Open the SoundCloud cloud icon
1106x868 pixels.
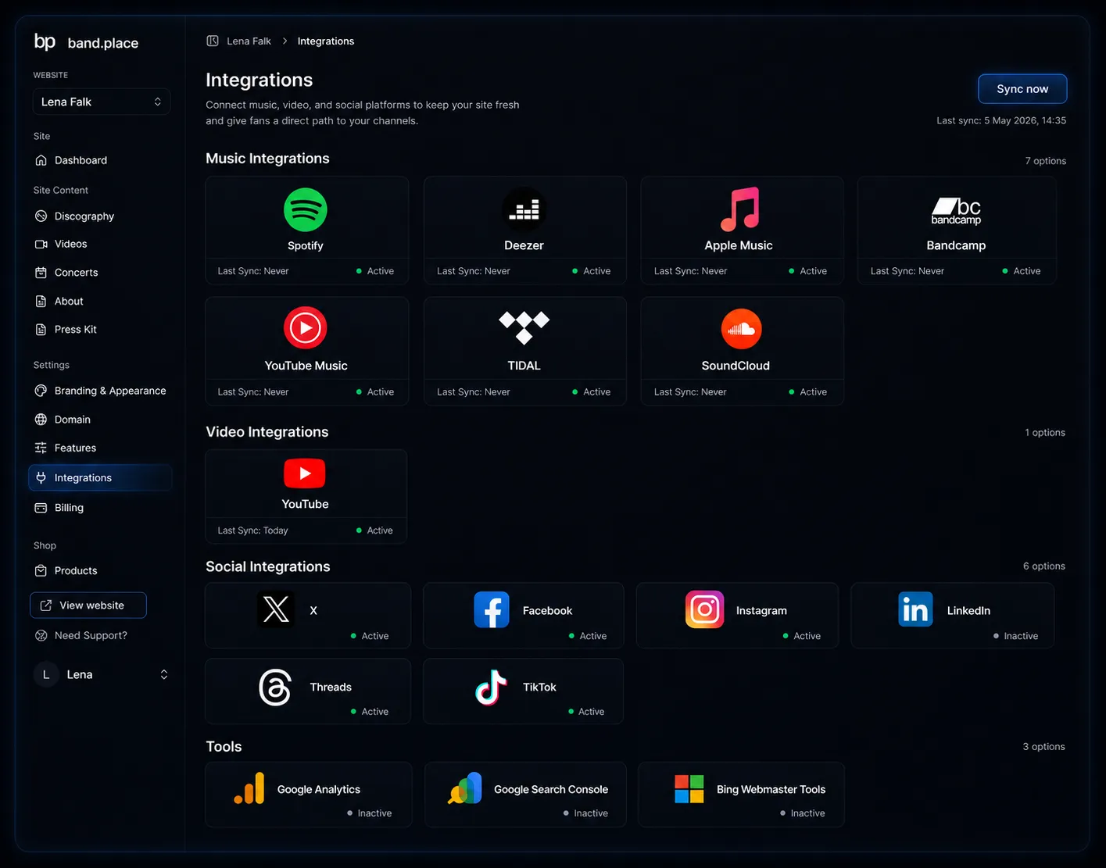[741, 329]
